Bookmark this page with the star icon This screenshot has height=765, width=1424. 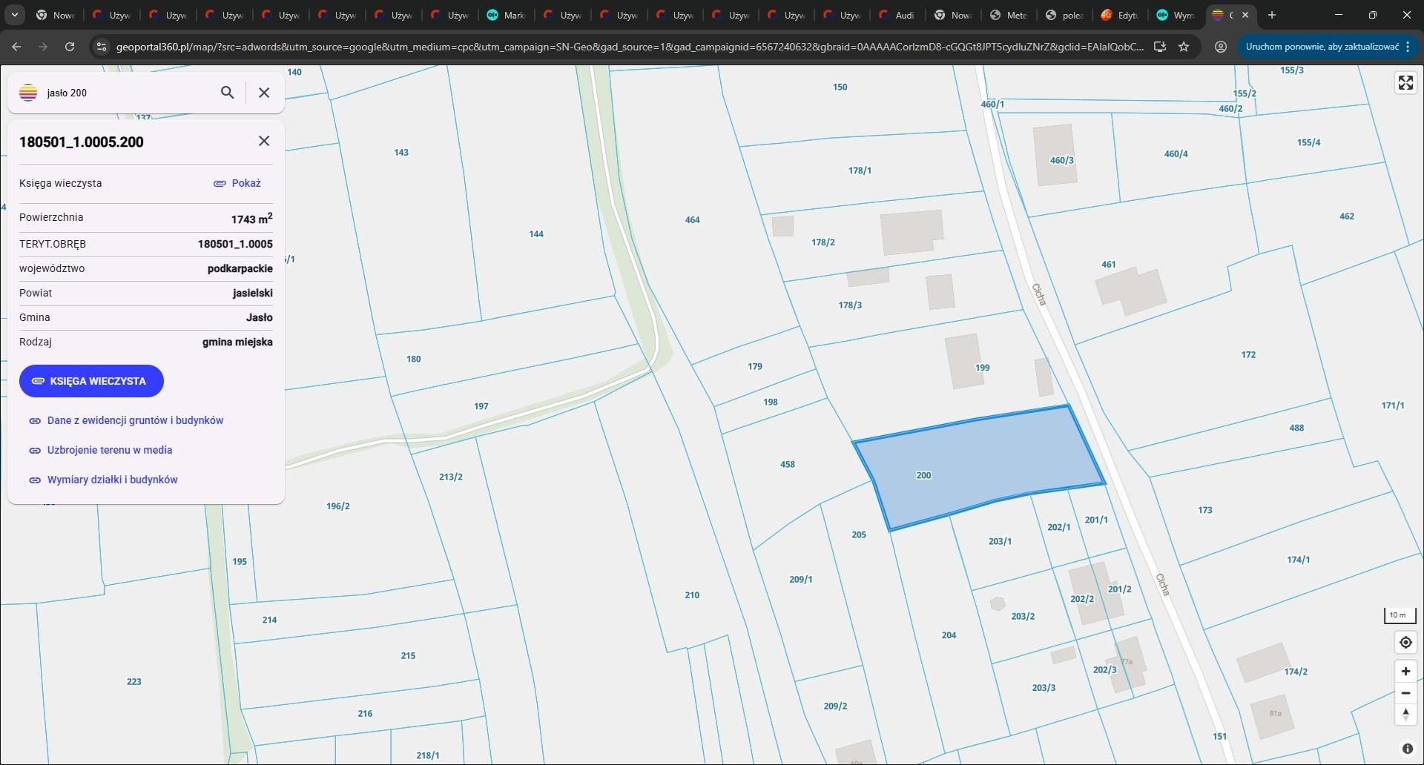(1184, 47)
